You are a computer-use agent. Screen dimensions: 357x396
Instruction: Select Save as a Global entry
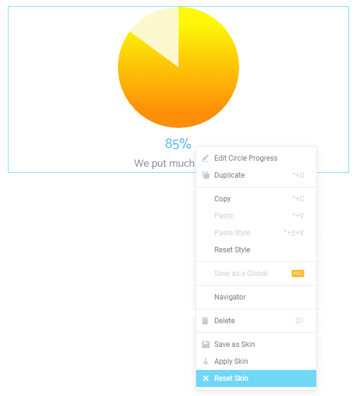256,274
